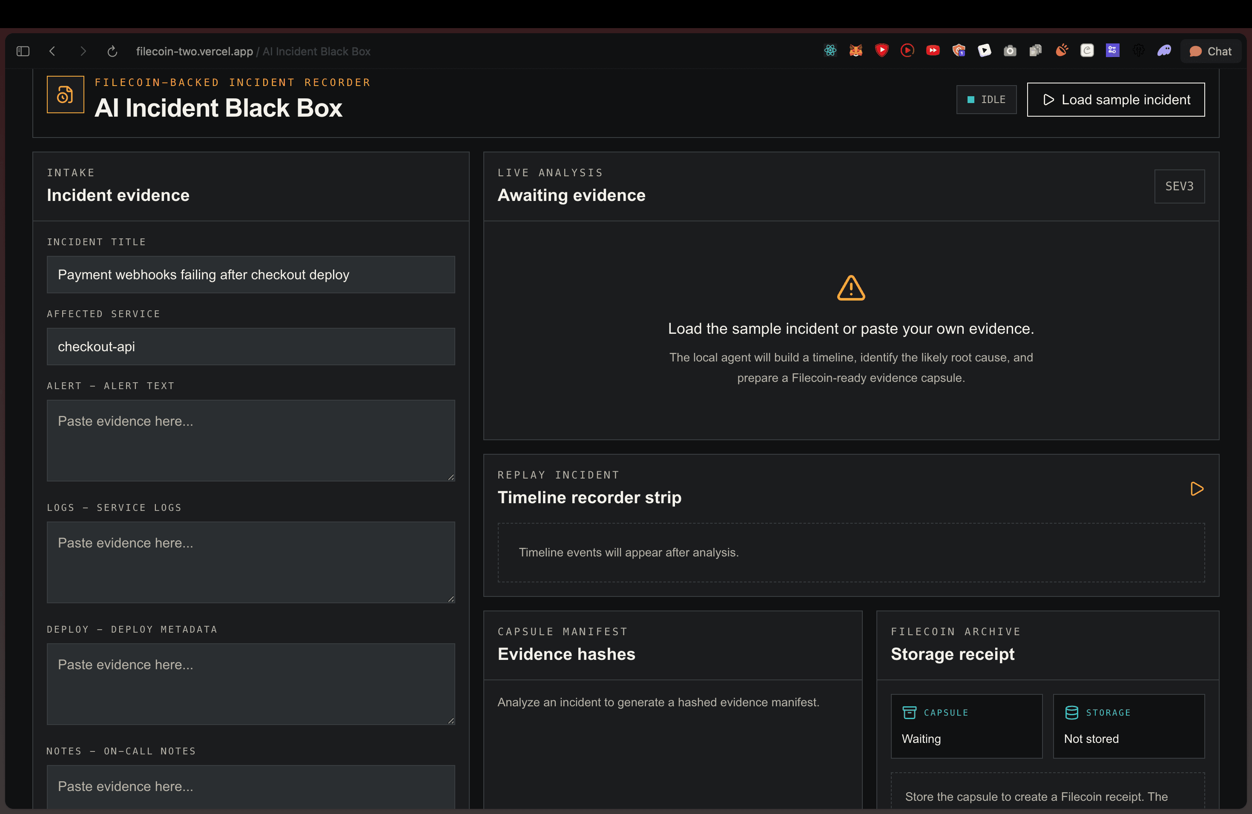Click the copy documents extension icon

point(1036,51)
